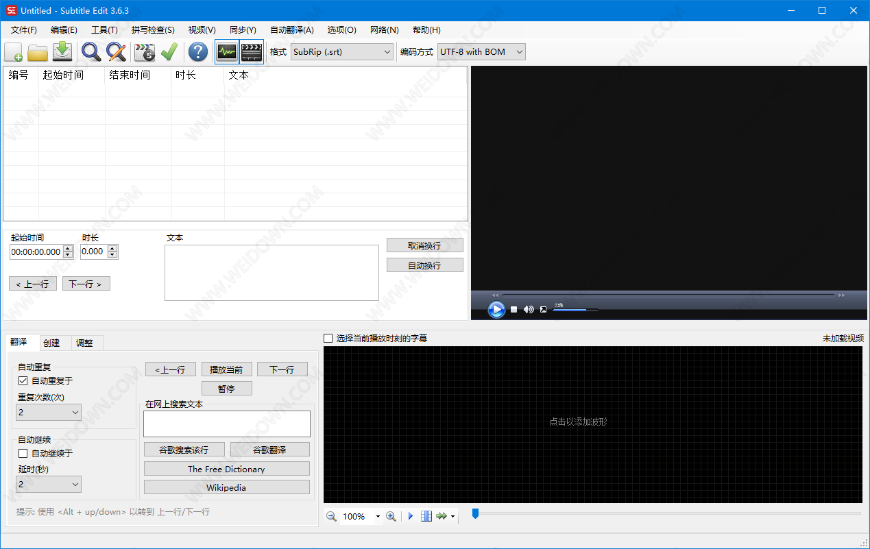870x549 pixels.
Task: Open the 网络(N) menu
Action: point(384,30)
